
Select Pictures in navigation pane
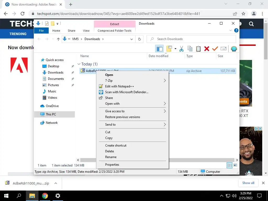tap(53, 85)
